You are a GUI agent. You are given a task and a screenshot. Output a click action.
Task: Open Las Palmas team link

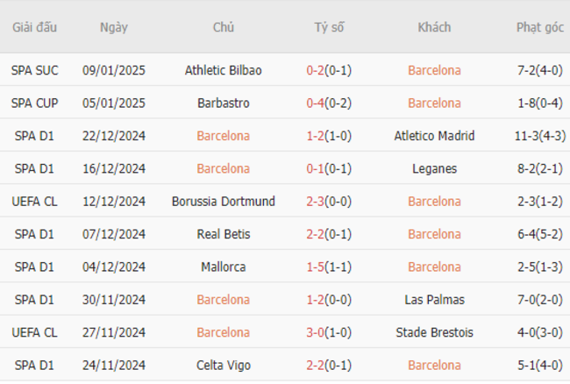(434, 299)
